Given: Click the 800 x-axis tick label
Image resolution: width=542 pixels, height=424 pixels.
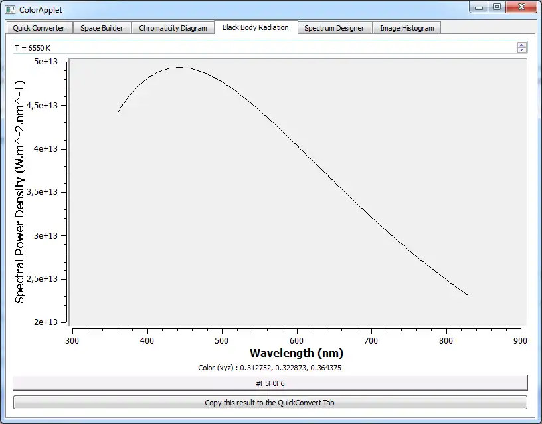Looking at the screenshot, I should [446, 341].
